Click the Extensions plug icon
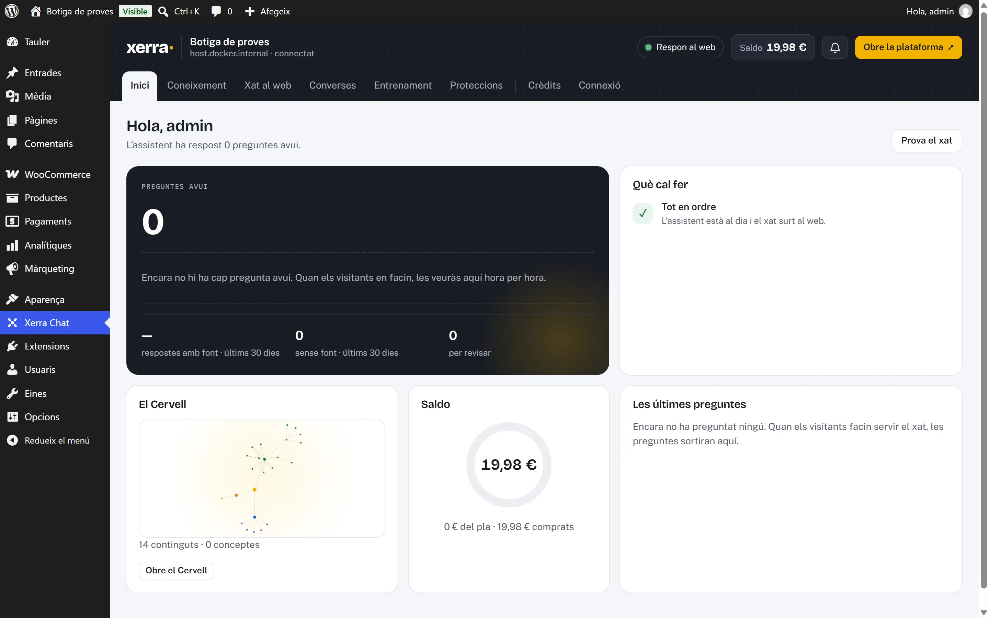 (x=12, y=346)
